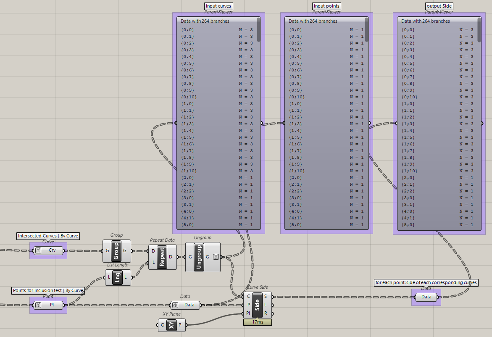Select the 'input curves' scribble label

pyautogui.click(x=218, y=6)
